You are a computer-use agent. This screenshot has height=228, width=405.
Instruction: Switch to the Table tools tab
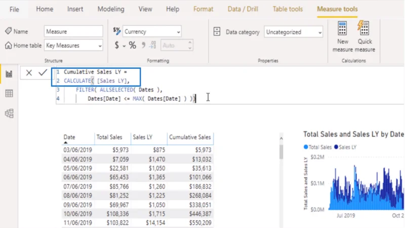pyautogui.click(x=288, y=9)
